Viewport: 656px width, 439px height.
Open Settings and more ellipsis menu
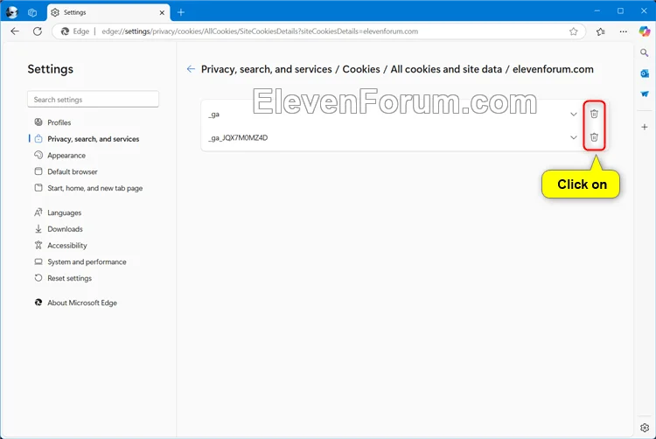coord(623,31)
